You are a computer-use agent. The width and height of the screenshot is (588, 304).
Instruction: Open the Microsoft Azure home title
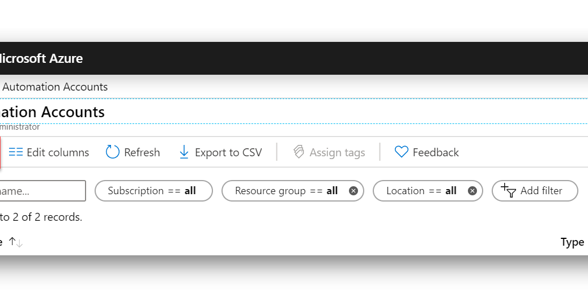click(40, 58)
